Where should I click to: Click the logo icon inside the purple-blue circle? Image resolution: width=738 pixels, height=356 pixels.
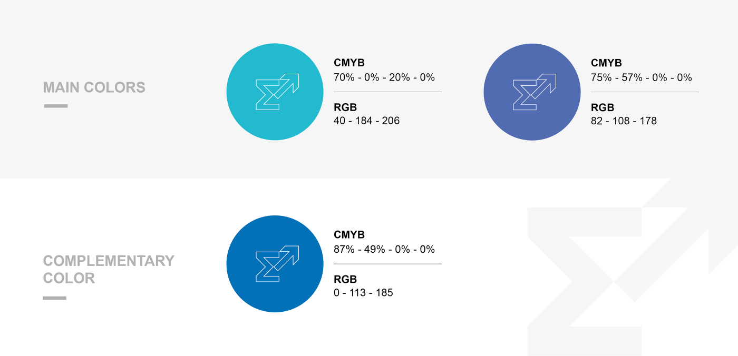coord(535,92)
